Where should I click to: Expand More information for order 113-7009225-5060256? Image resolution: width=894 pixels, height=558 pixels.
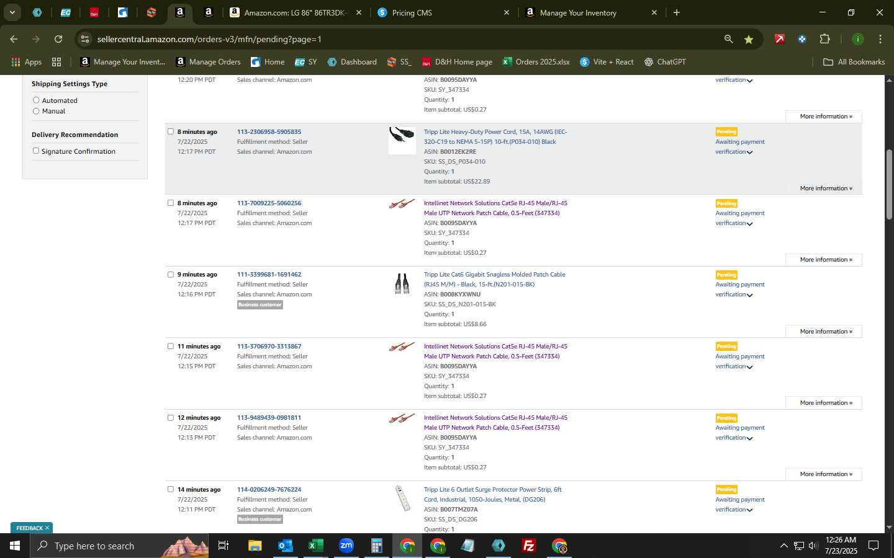coord(824,260)
